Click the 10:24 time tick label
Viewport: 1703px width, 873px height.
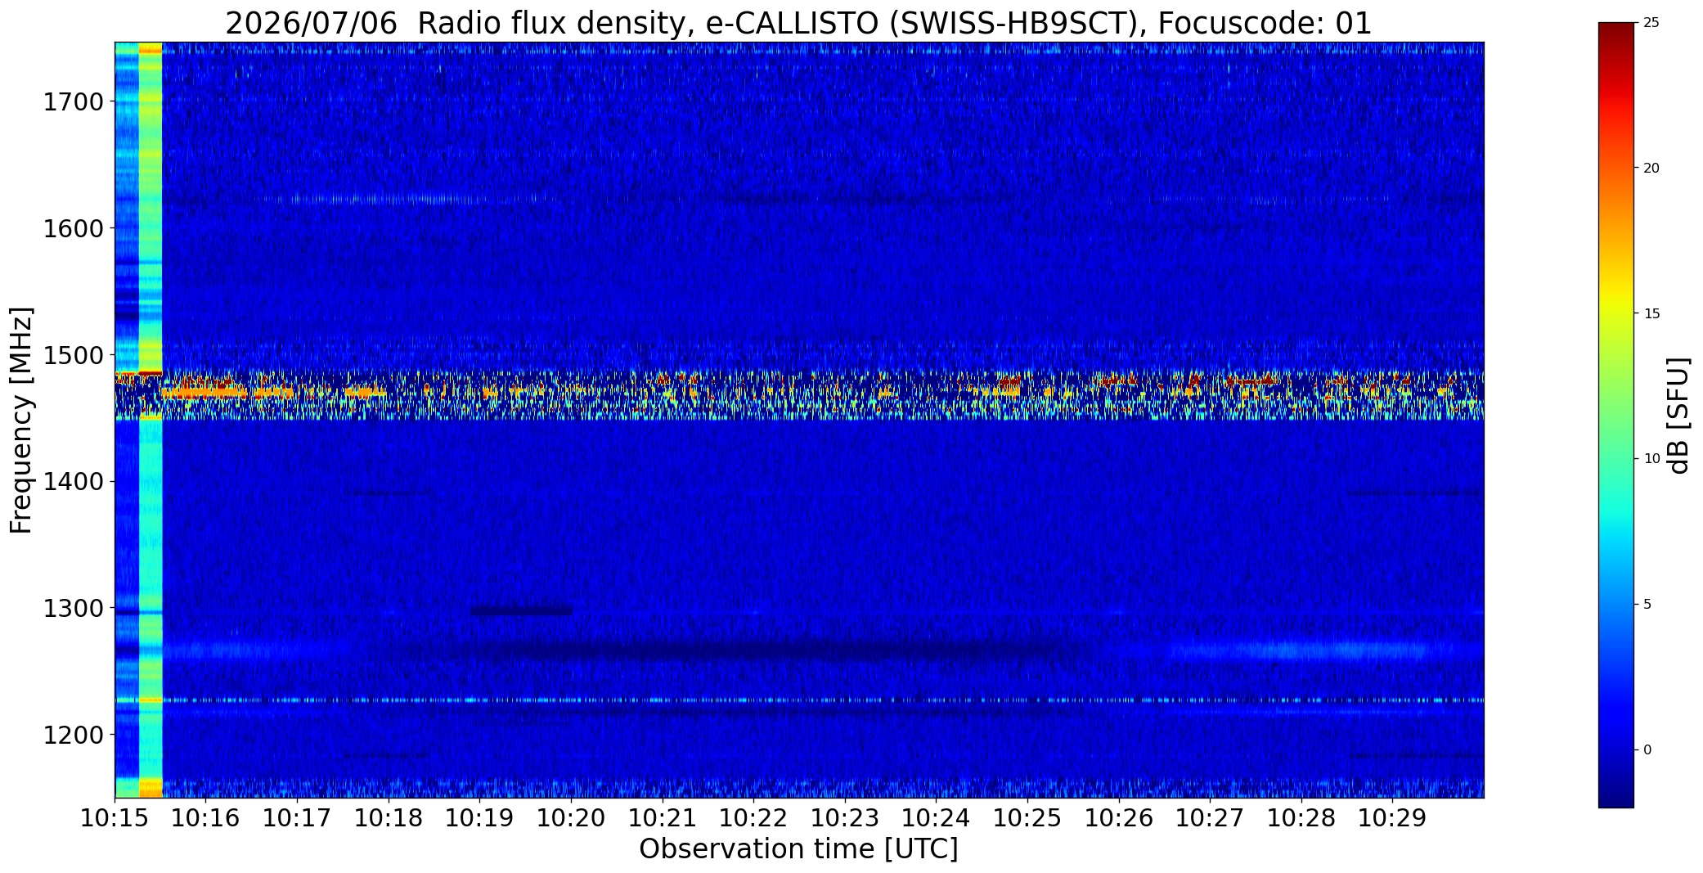[x=937, y=817]
